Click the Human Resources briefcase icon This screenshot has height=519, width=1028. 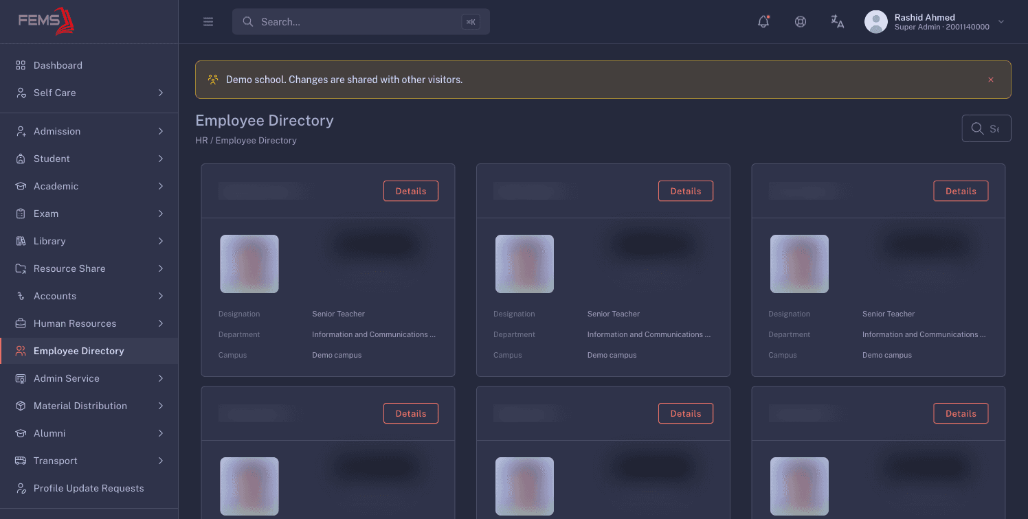click(x=21, y=323)
